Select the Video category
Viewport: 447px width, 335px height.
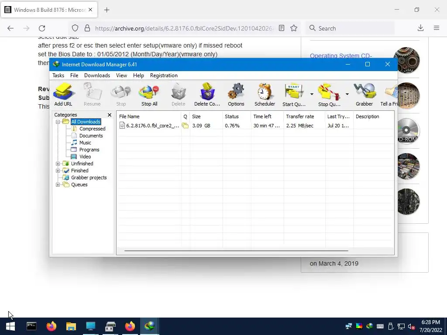coord(85,157)
